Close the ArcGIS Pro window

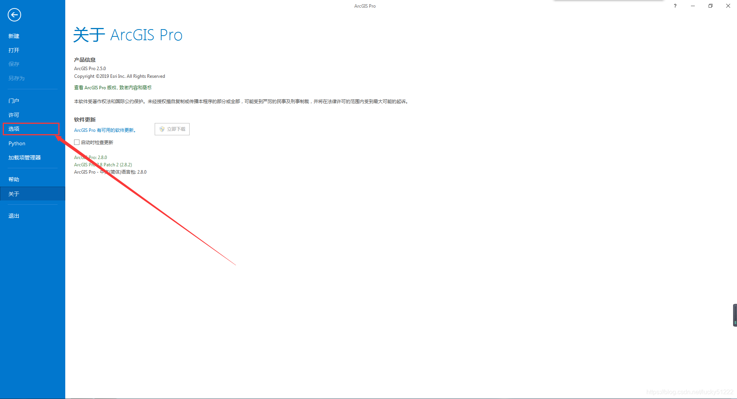point(728,6)
